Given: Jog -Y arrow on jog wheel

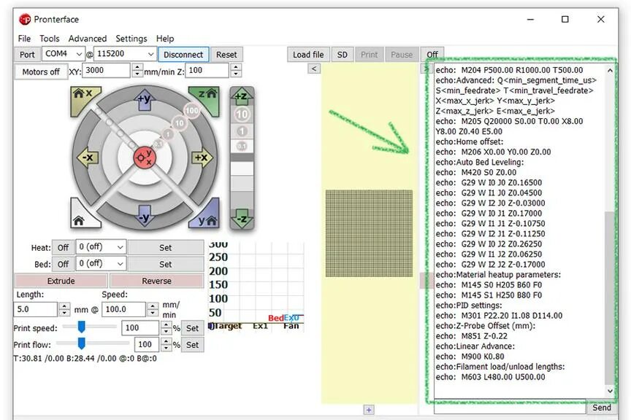Looking at the screenshot, I should click(x=144, y=217).
